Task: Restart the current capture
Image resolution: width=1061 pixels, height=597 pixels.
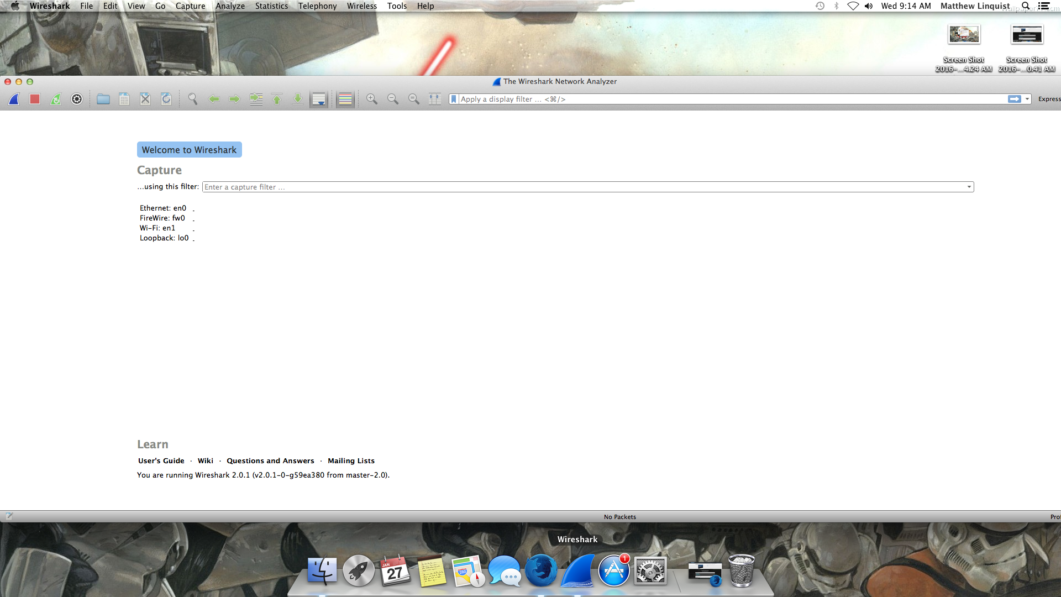Action: tap(56, 99)
